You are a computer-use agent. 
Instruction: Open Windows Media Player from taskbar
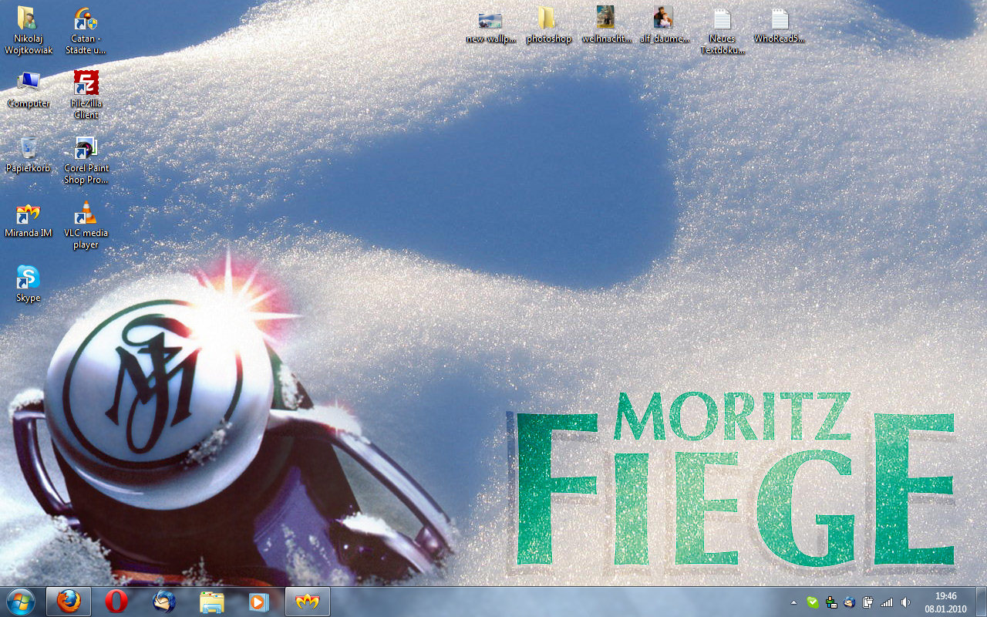(259, 601)
